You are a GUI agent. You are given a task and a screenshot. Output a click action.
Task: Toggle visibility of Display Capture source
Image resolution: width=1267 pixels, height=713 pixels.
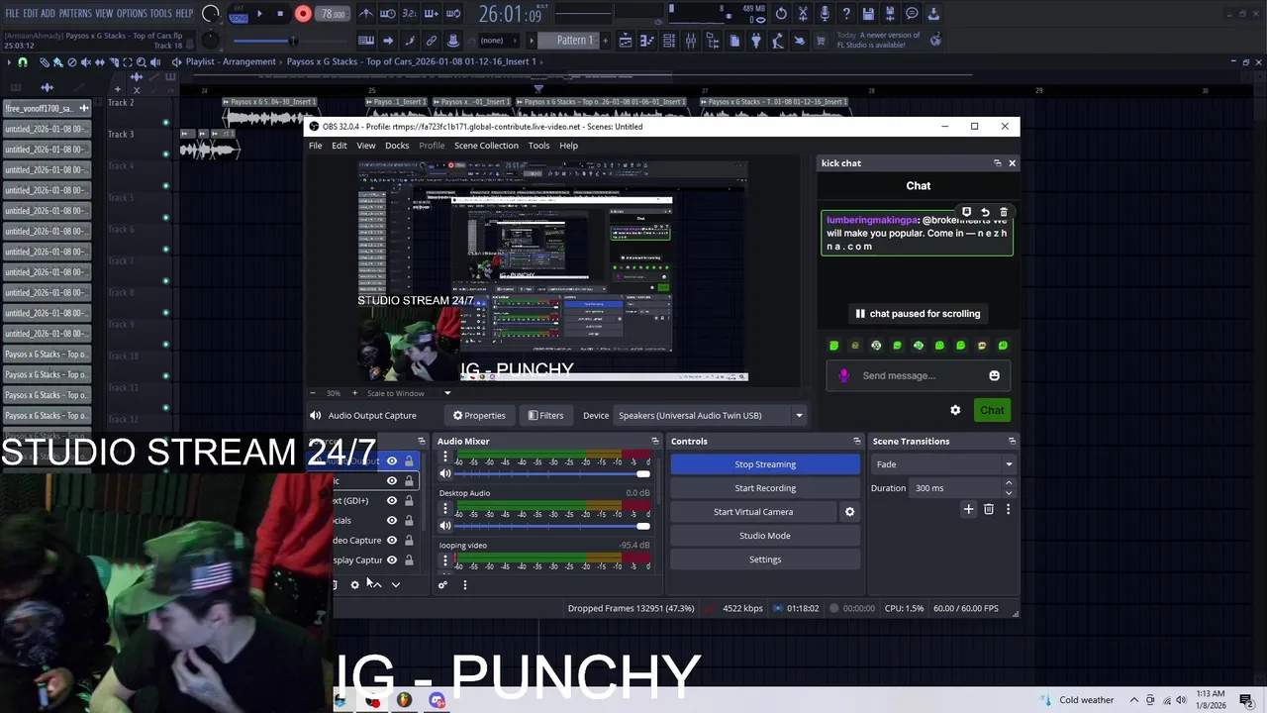tap(392, 560)
